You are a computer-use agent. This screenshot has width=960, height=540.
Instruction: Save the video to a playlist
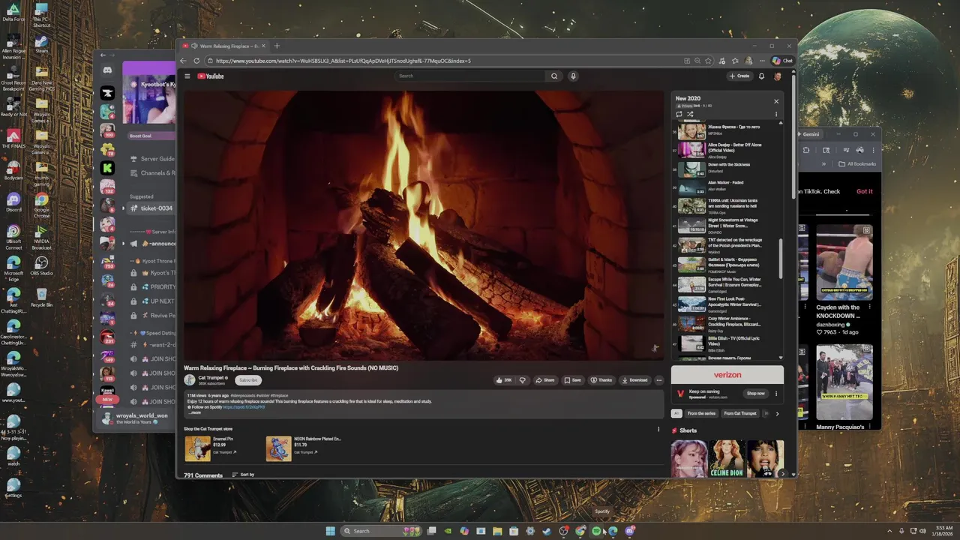[x=572, y=380]
